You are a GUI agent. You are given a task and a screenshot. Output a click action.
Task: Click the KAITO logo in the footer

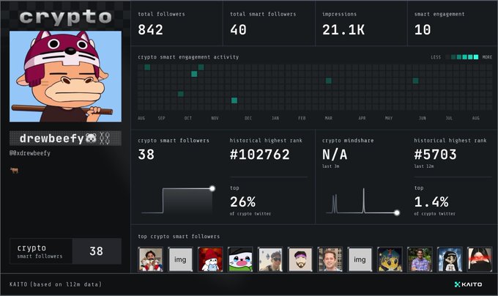click(x=468, y=284)
